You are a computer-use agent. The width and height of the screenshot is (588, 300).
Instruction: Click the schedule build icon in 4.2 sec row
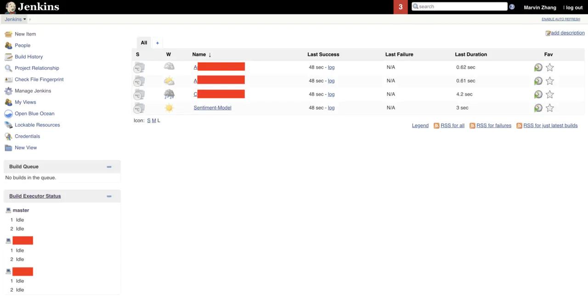point(538,94)
